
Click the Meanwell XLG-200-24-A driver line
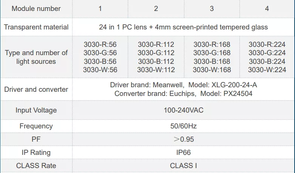(184, 85)
